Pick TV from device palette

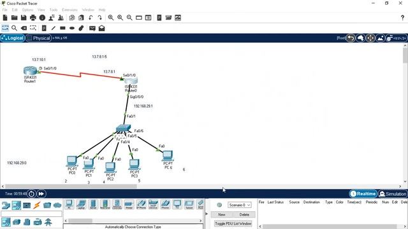pyautogui.click(x=177, y=204)
